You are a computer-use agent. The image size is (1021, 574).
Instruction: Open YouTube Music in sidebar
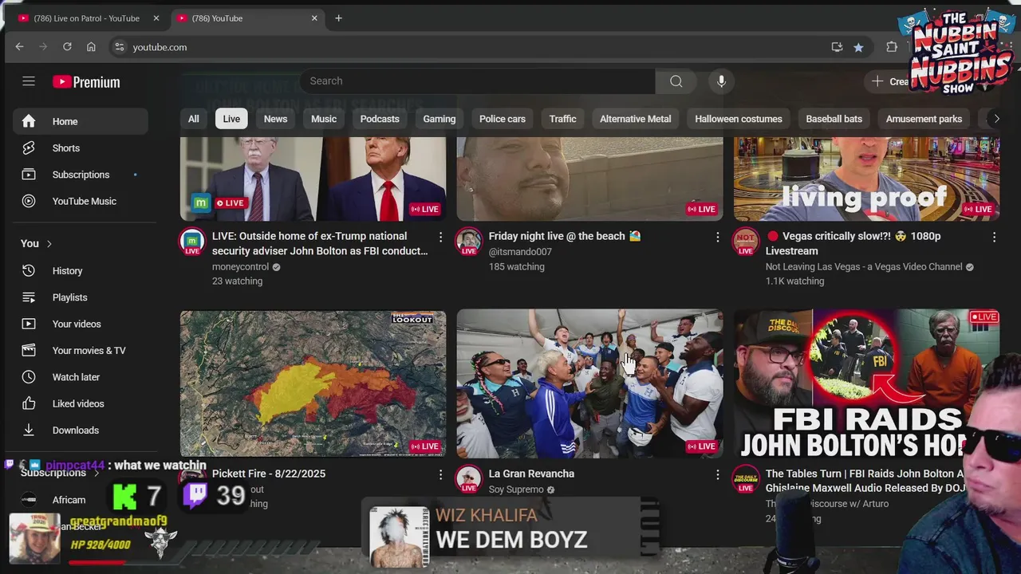[x=81, y=201]
